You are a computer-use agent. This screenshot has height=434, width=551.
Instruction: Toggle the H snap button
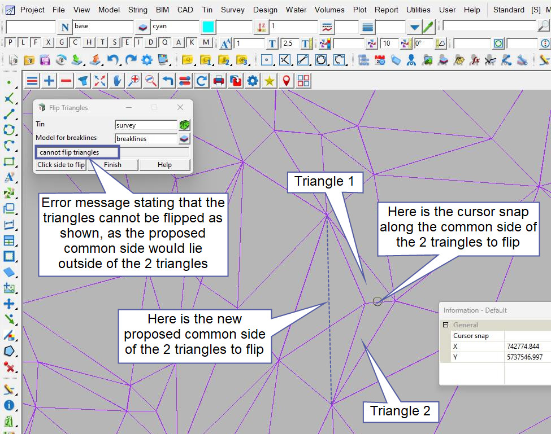pyautogui.click(x=89, y=43)
